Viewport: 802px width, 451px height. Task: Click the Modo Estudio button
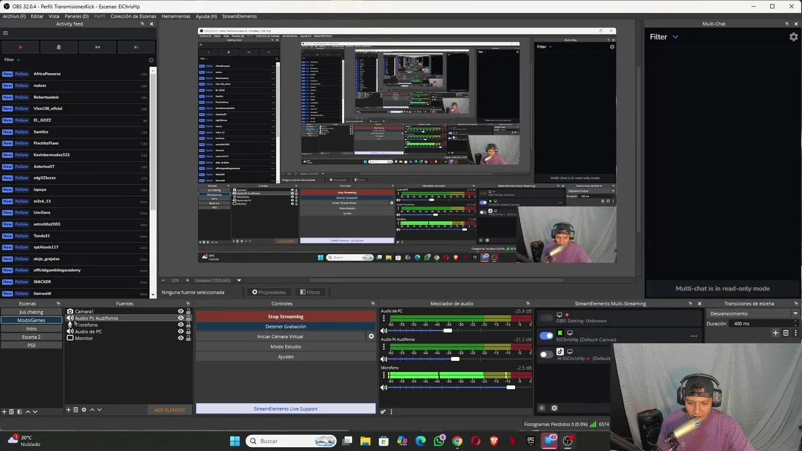tap(286, 346)
